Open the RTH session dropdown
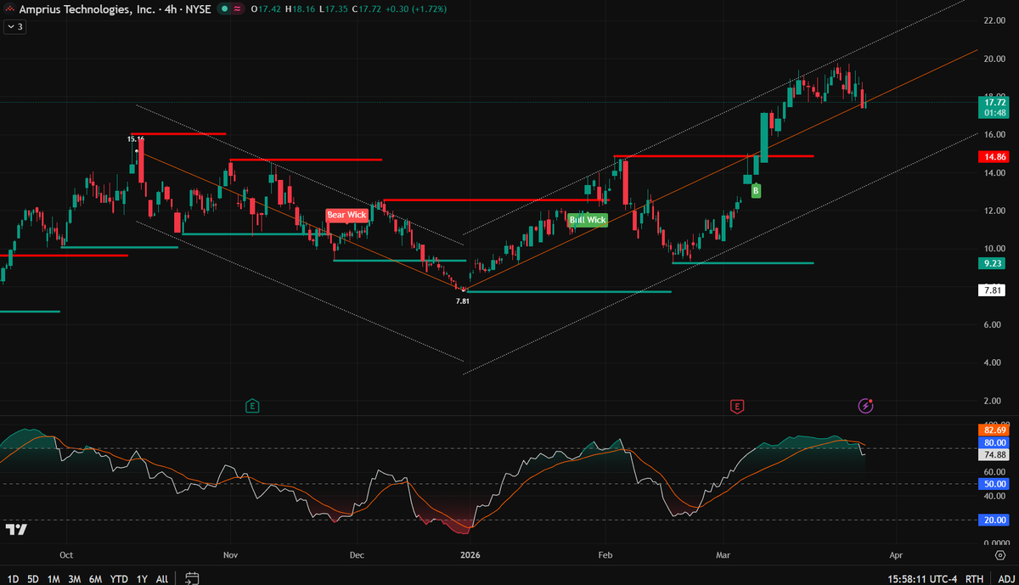 click(975, 578)
